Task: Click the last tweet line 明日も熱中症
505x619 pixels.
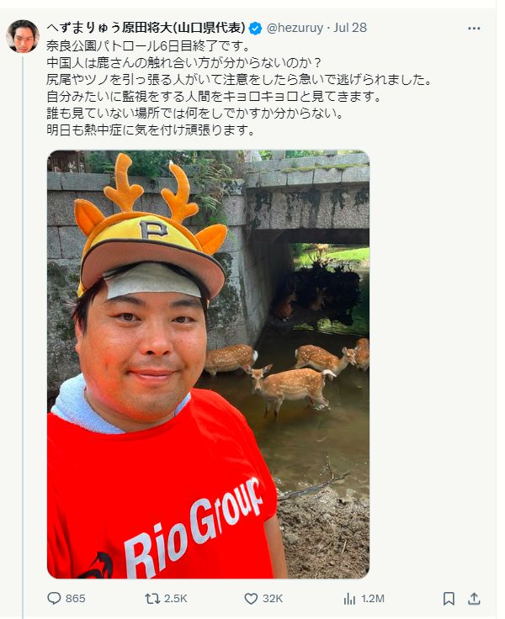Action: point(151,130)
